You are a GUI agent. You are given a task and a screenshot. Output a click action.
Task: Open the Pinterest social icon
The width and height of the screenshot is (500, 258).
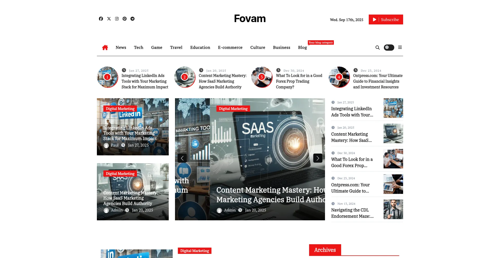pos(125,19)
